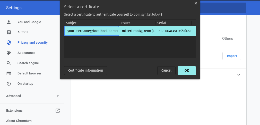This screenshot has height=125, width=260.
Task: Click the Autofill clipboard icon
Action: pos(9,32)
